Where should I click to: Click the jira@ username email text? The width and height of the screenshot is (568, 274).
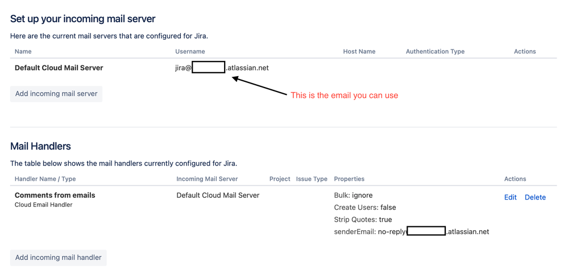click(222, 68)
